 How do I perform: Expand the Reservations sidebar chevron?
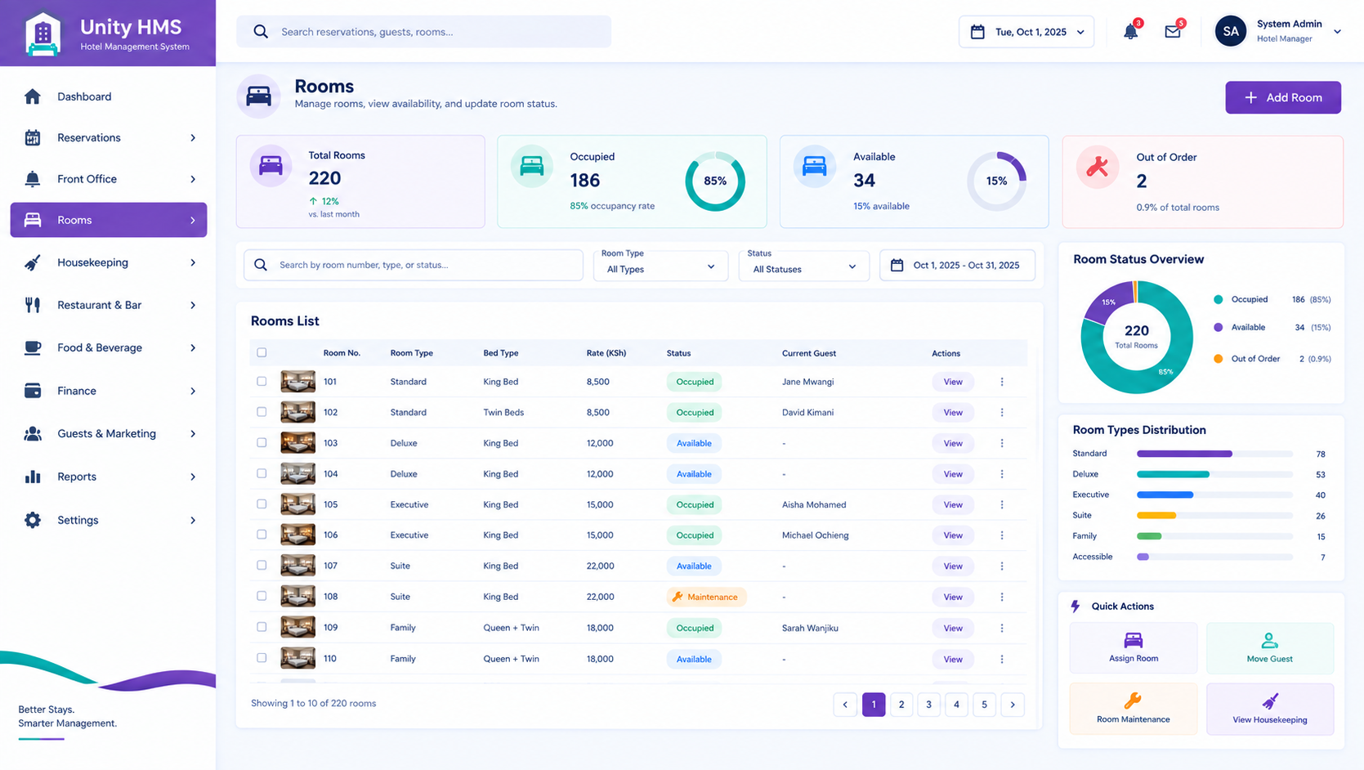pos(193,137)
